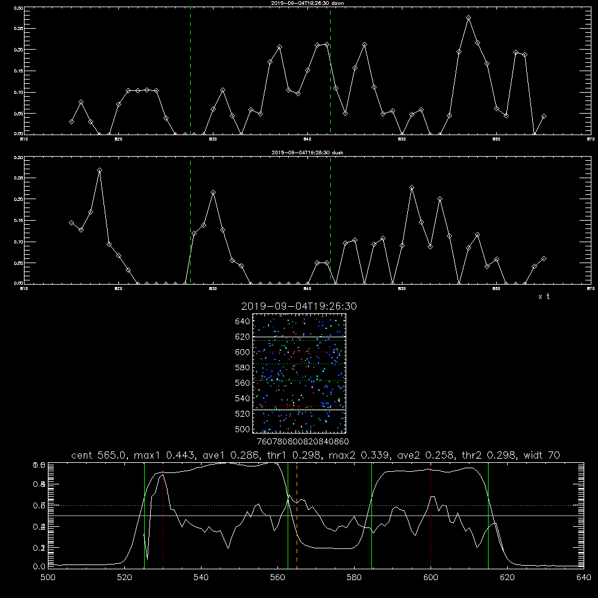Select right green dashed line in dusk plot
The height and width of the screenshot is (598, 598).
[x=330, y=220]
